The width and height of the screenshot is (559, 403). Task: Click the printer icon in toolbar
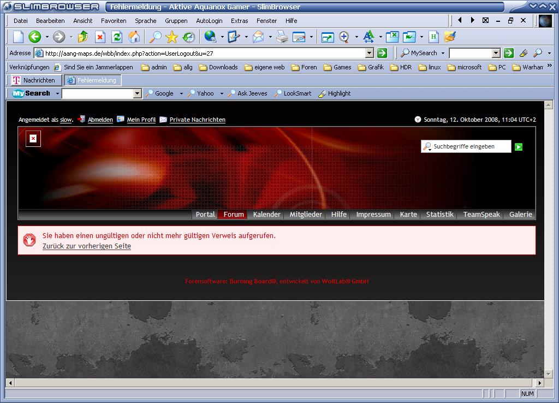click(282, 37)
